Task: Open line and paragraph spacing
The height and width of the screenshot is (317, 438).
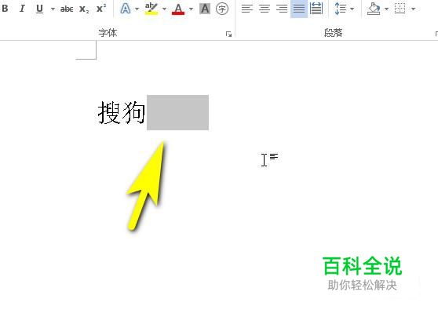Action: tap(340, 9)
